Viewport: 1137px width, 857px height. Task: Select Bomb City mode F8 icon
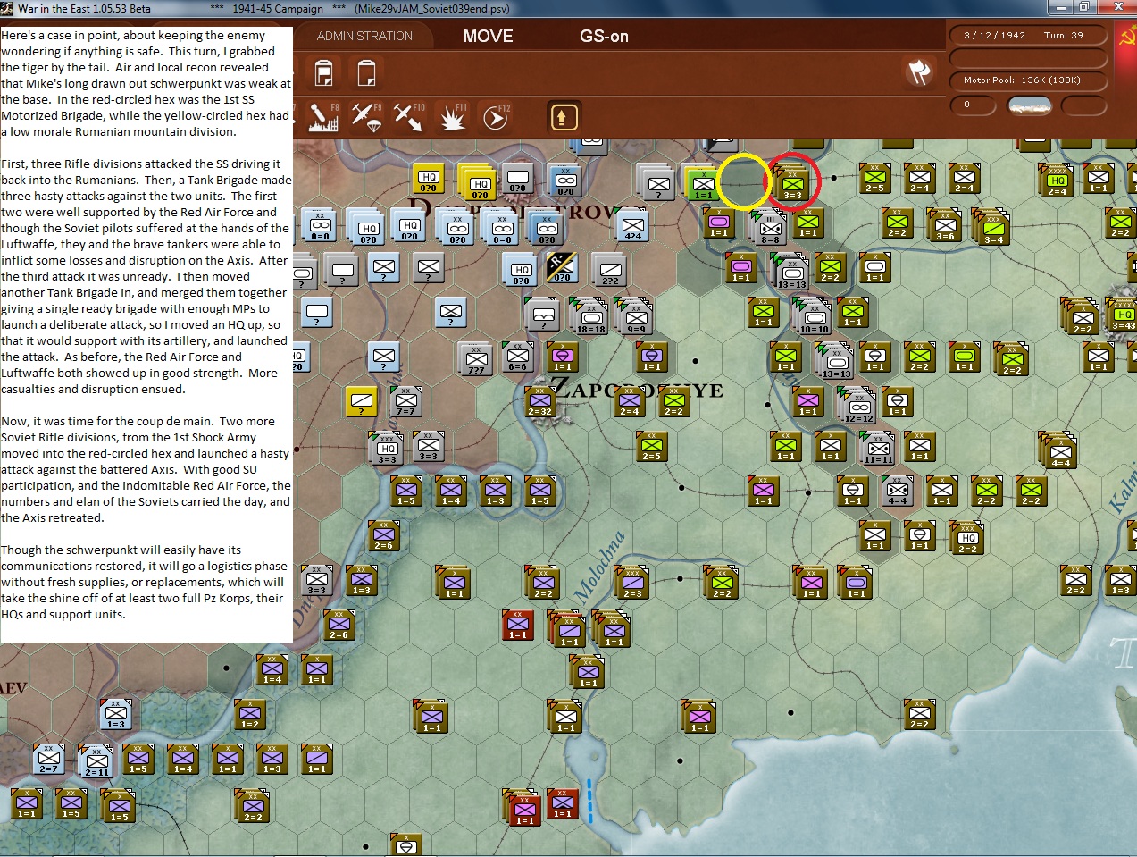[323, 116]
